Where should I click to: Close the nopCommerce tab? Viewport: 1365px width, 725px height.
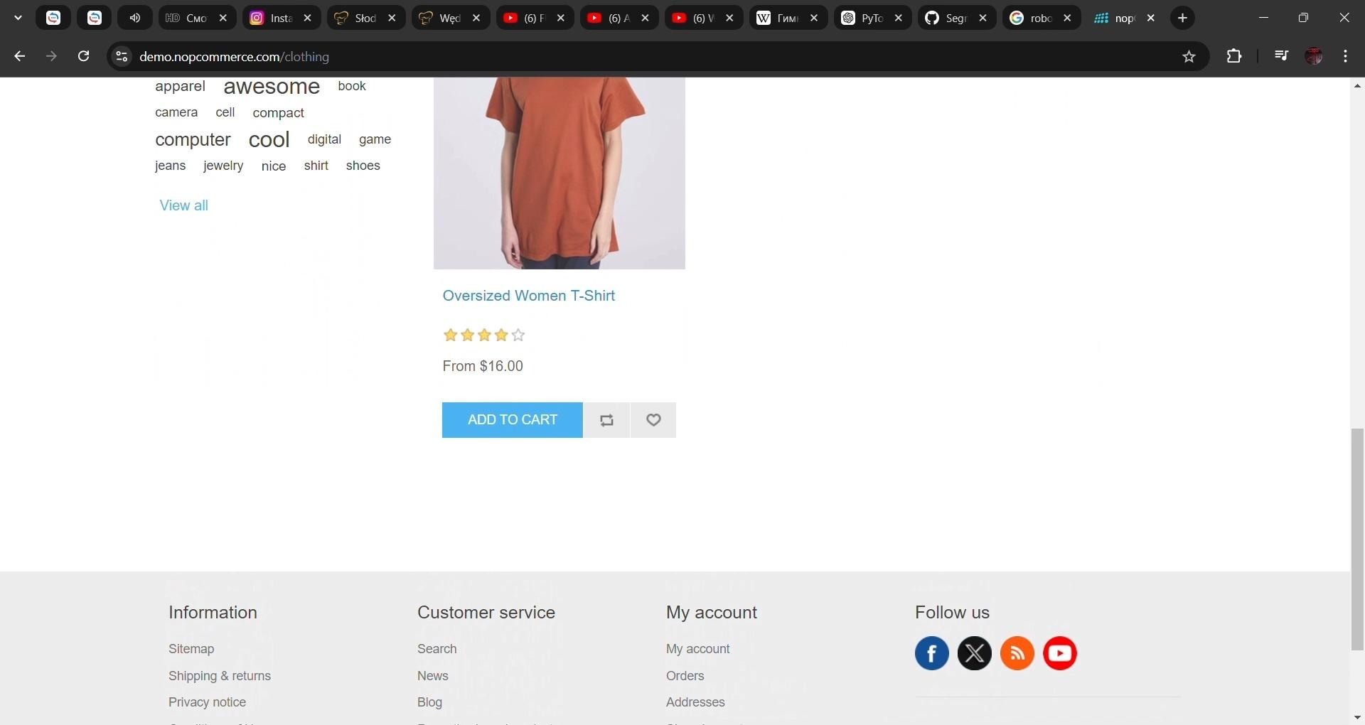1151,18
